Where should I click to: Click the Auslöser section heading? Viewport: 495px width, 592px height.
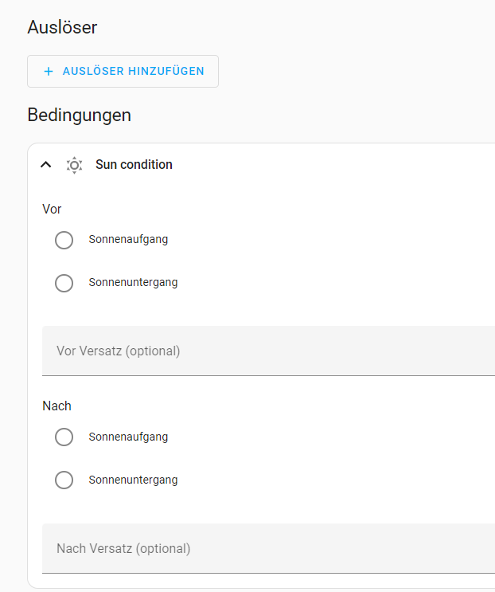pos(62,27)
